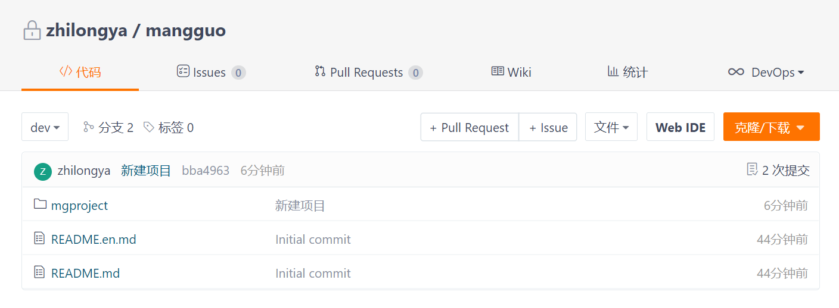Image resolution: width=839 pixels, height=308 pixels.
Task: Click the Web IDE button
Action: 680,127
